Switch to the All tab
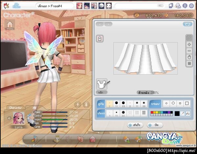 coord(34,108)
